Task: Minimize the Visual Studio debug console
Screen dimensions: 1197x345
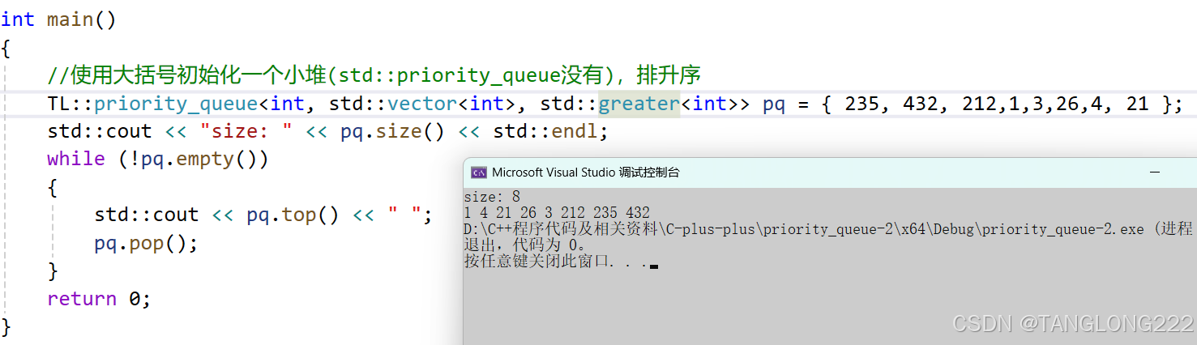Action: pos(1155,172)
